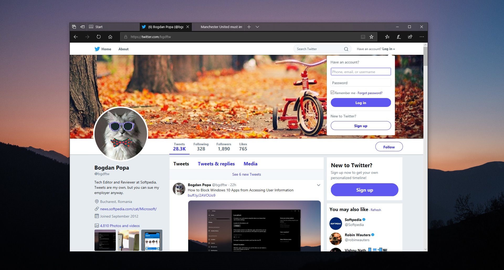Open the tabs you've set aside icon
This screenshot has height=270, width=504.
[74, 27]
